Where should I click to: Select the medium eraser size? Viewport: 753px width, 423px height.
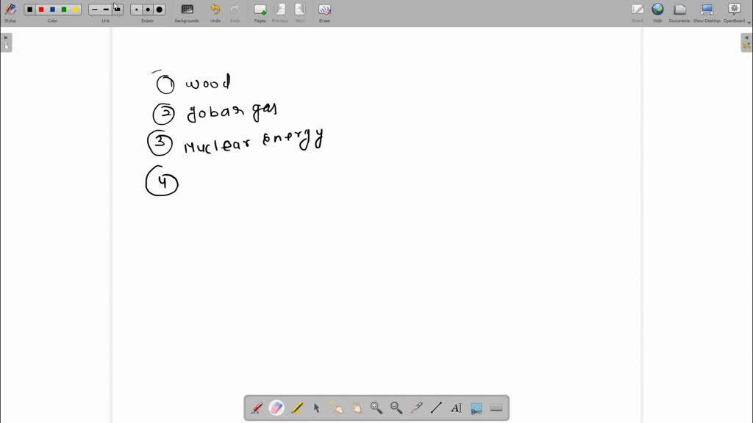point(148,10)
